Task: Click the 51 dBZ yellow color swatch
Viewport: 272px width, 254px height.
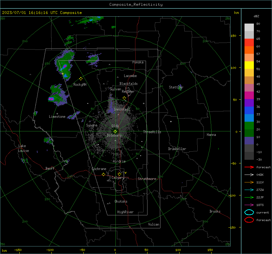Action: (249, 65)
